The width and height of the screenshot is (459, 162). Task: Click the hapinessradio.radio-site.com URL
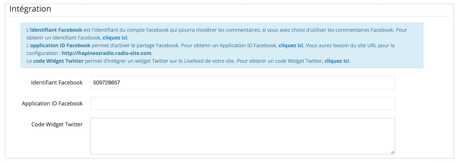107,53
